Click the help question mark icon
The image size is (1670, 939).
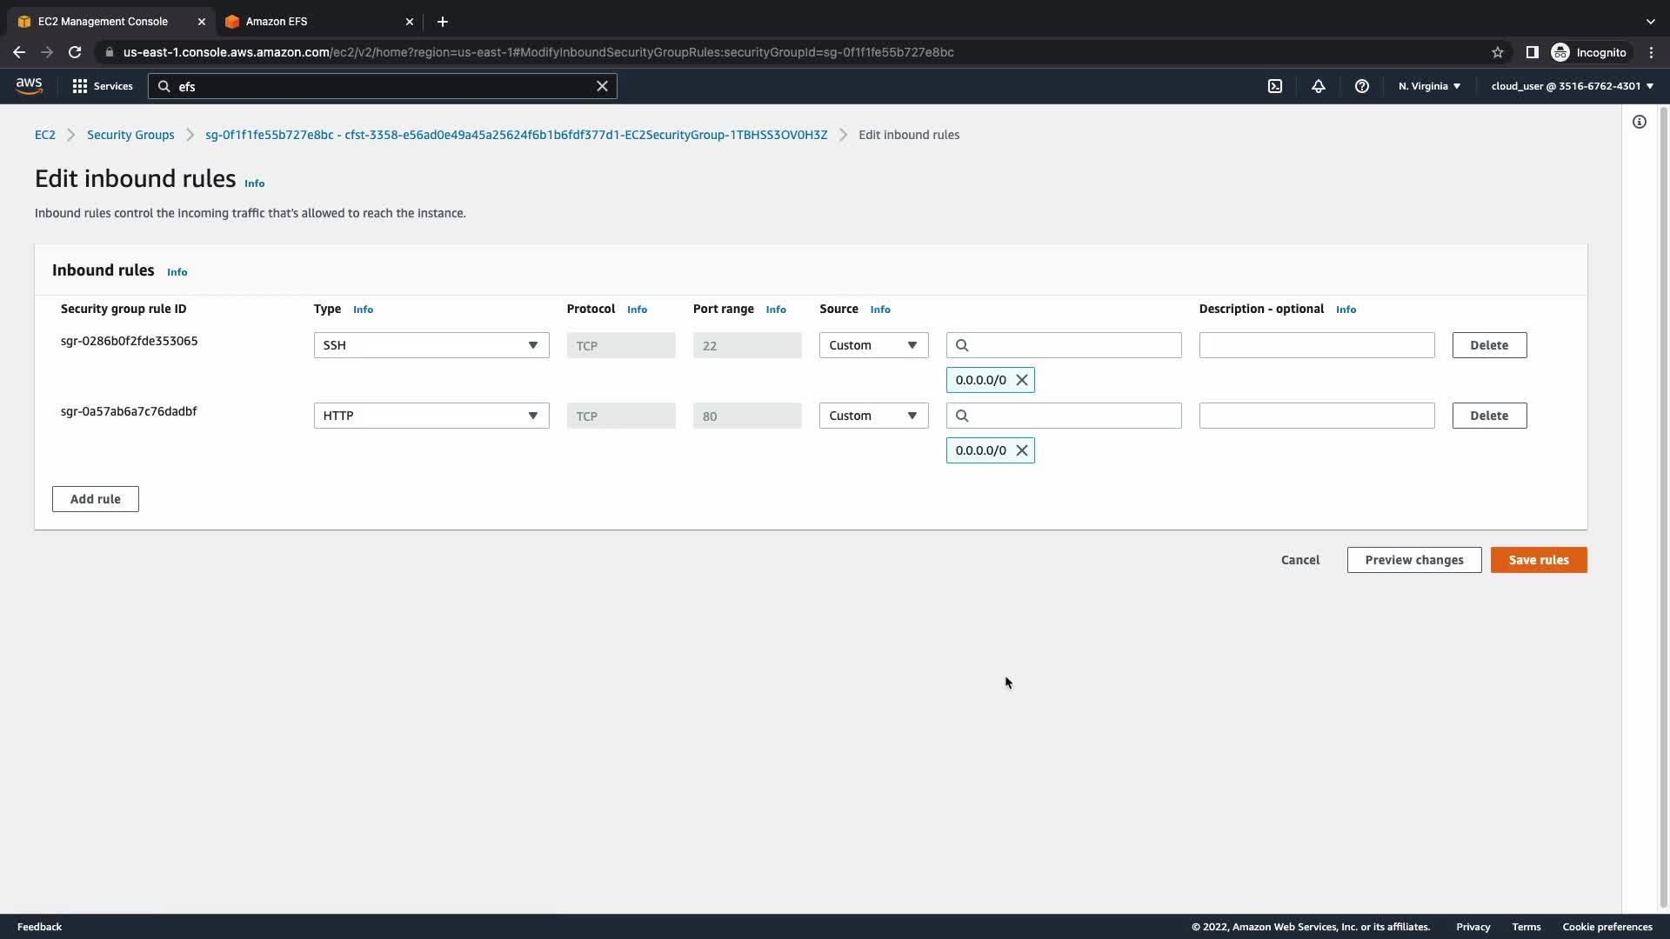pyautogui.click(x=1362, y=86)
